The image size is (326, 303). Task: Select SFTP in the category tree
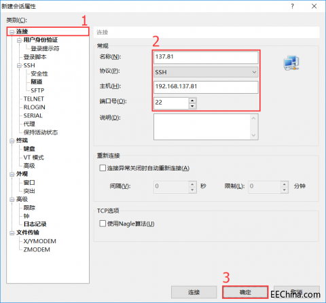click(x=37, y=90)
